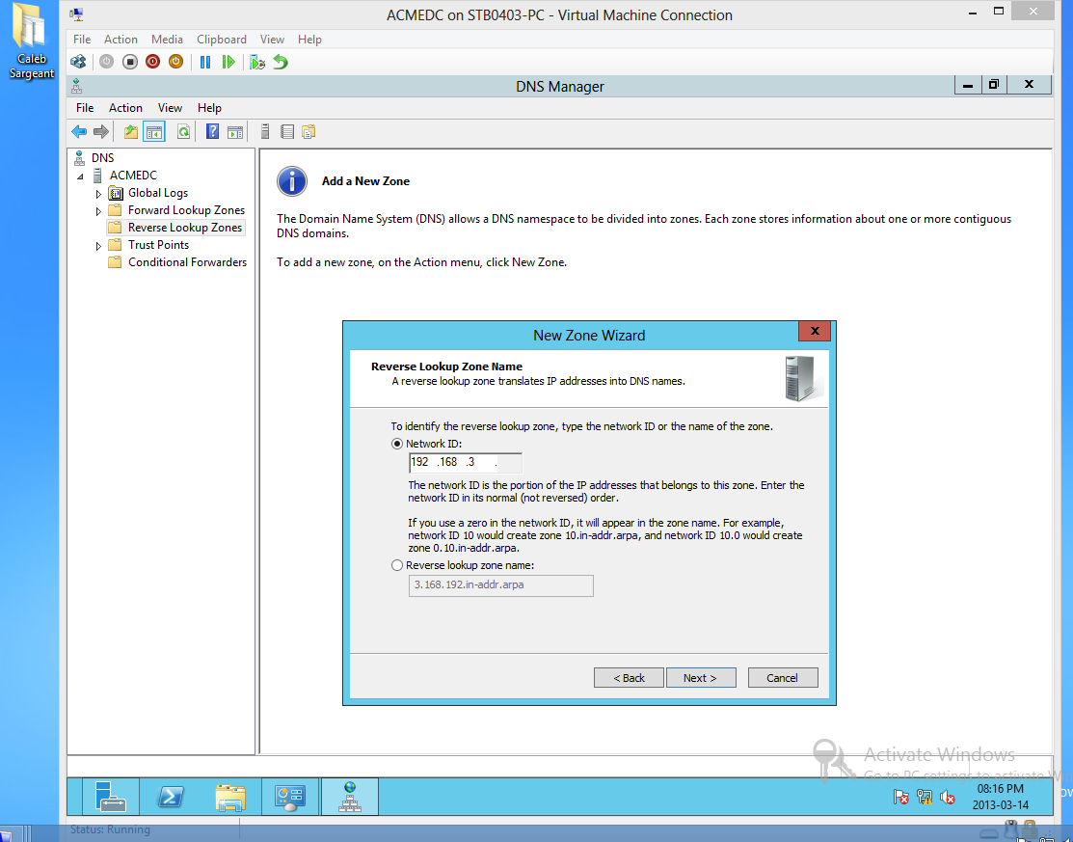This screenshot has height=842, width=1073.
Task: Select Conditional Forwarders in the tree
Action: coord(187,262)
